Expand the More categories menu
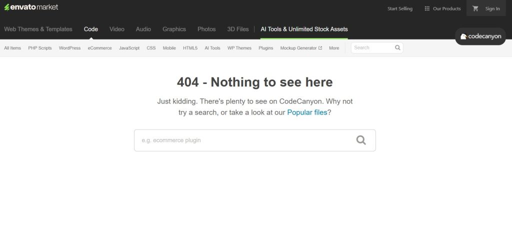The height and width of the screenshot is (248, 512). [334, 48]
